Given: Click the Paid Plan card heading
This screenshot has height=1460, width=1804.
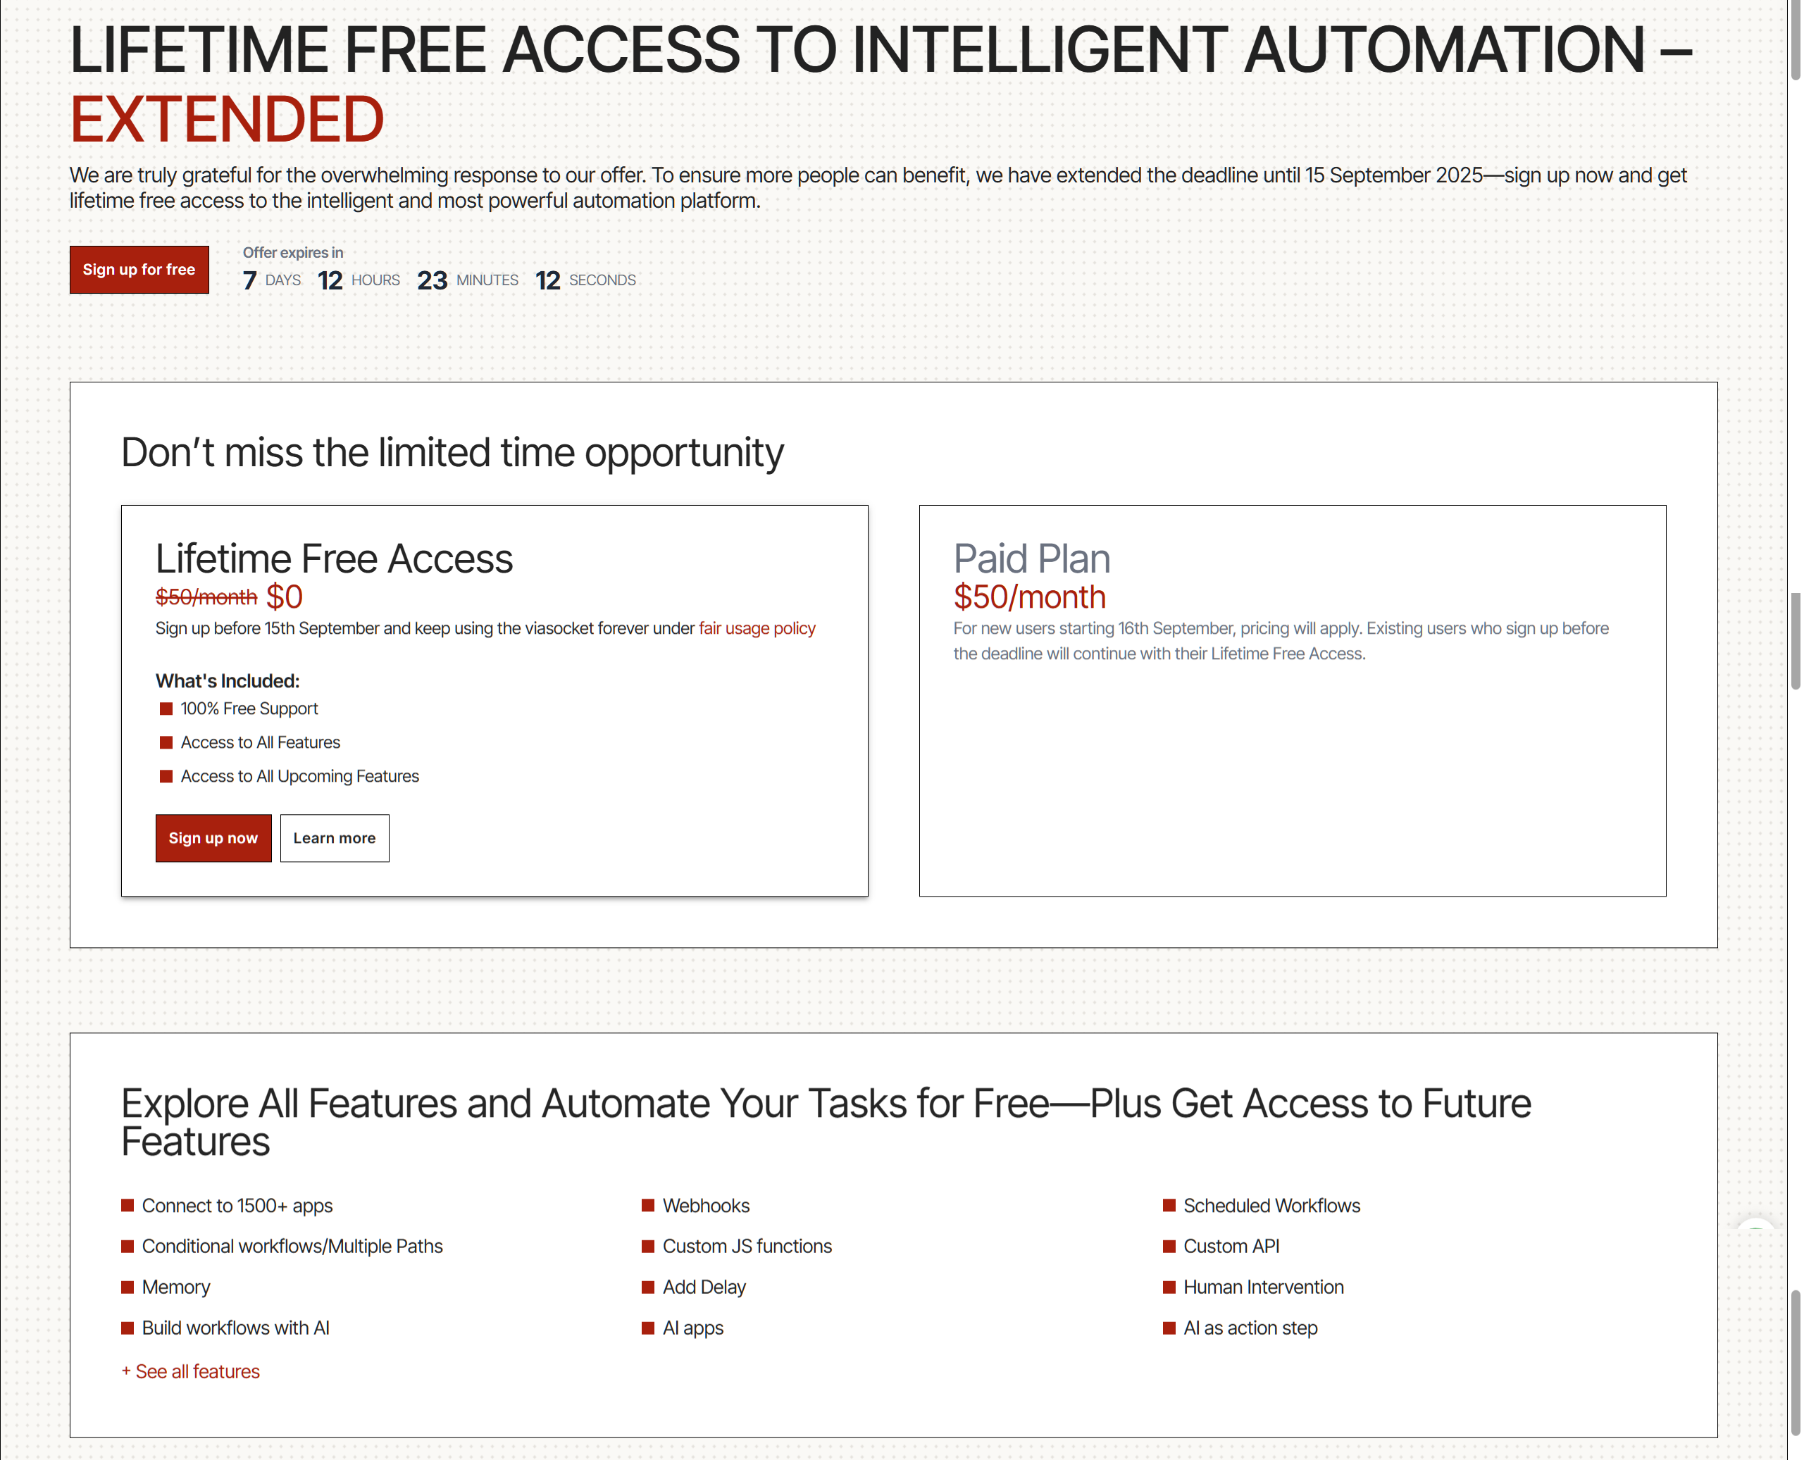Looking at the screenshot, I should coord(1031,559).
